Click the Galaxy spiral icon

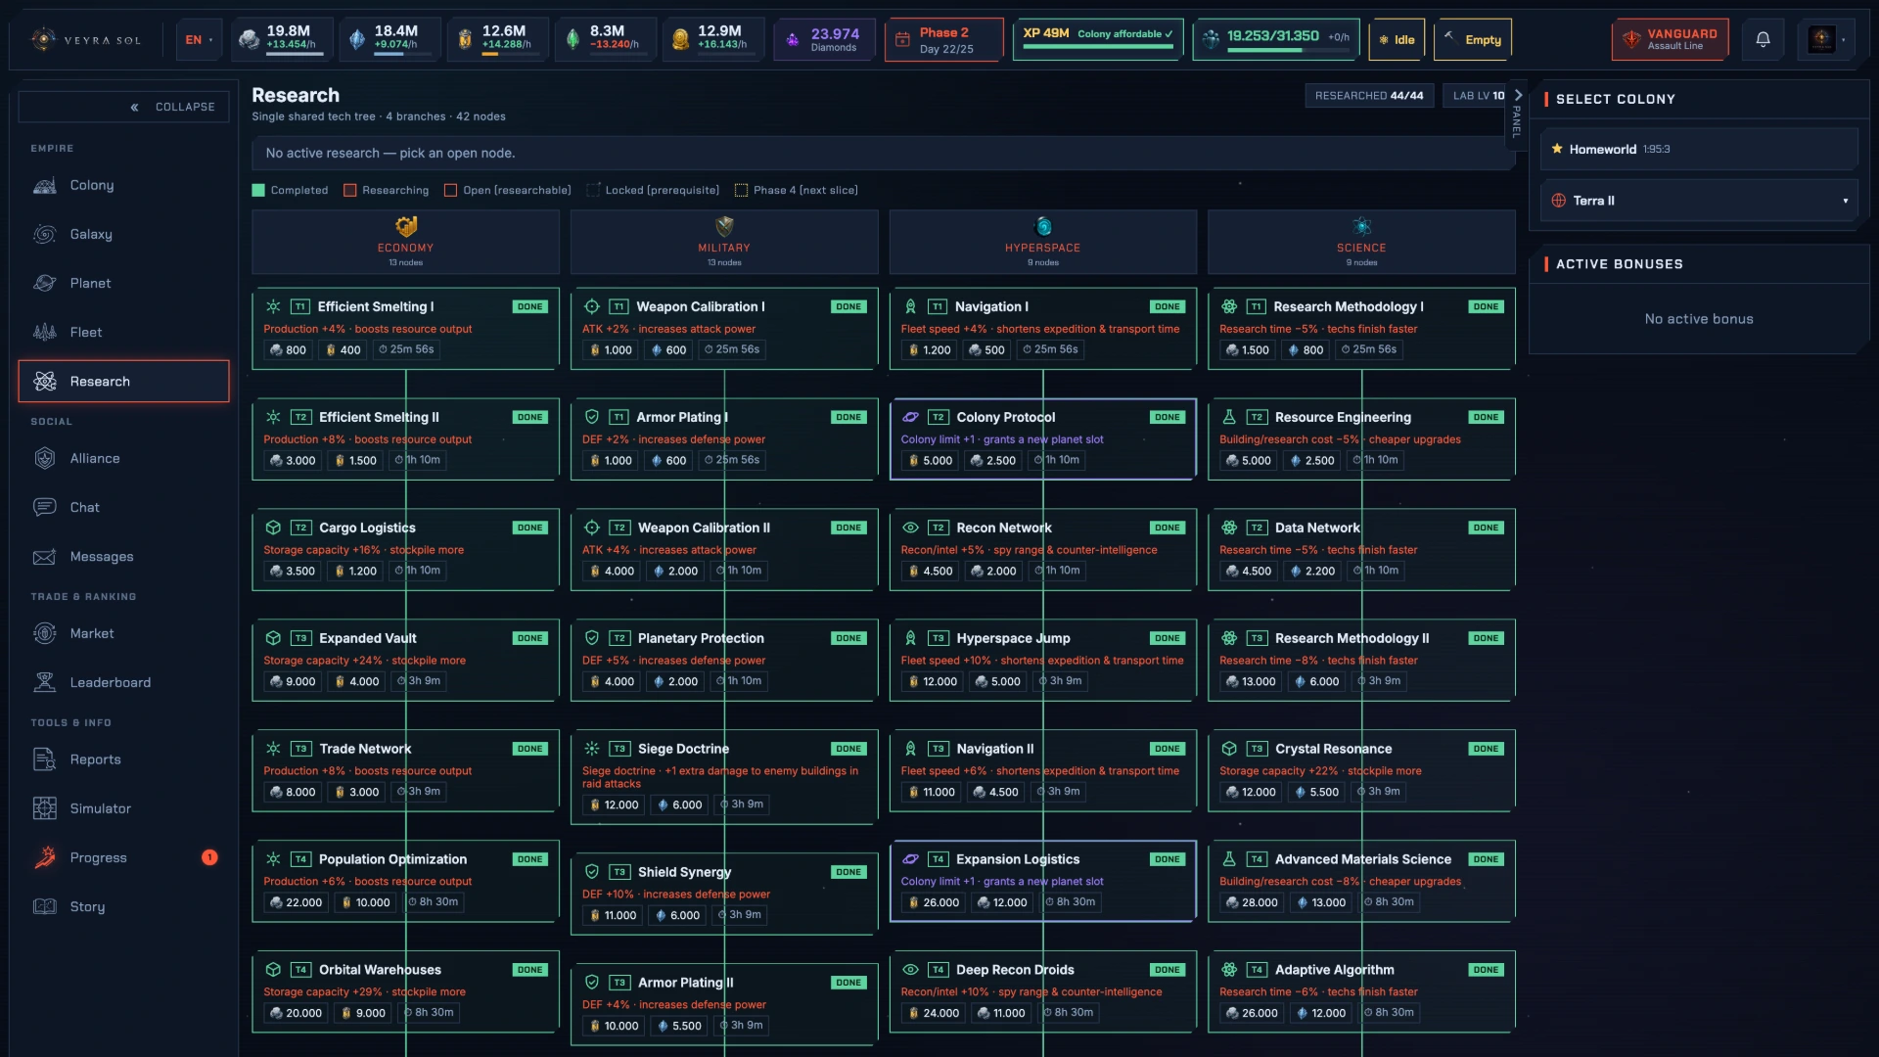pyautogui.click(x=45, y=235)
